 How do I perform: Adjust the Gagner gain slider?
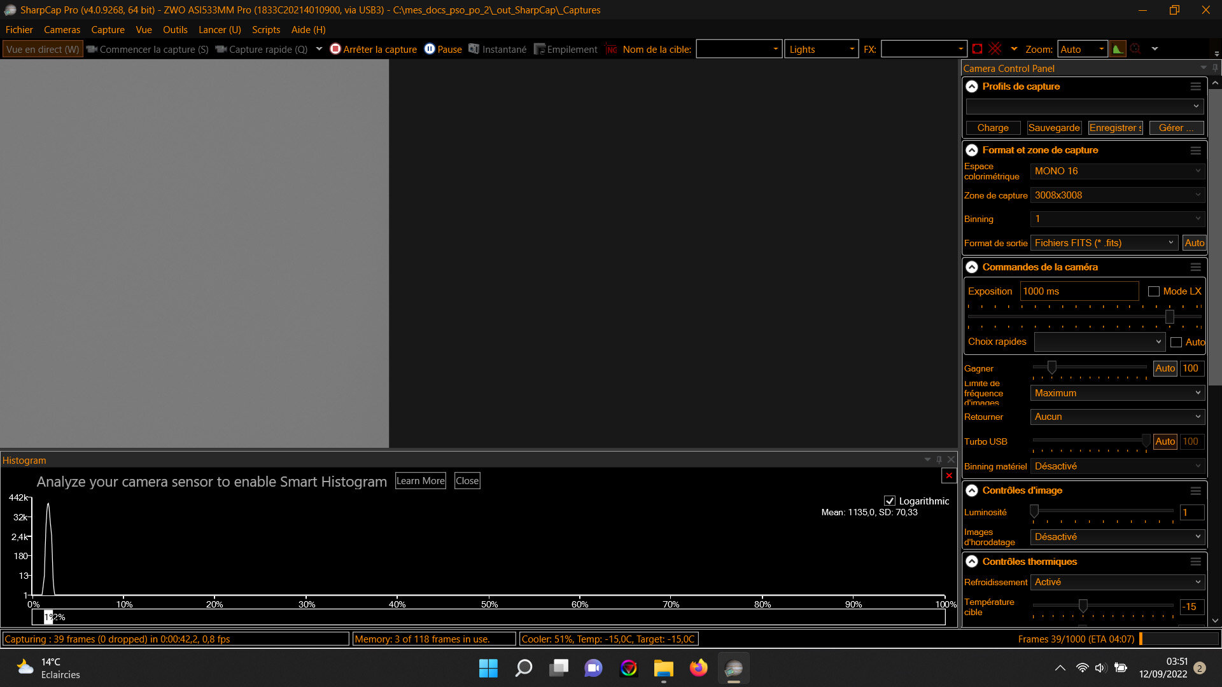point(1052,368)
